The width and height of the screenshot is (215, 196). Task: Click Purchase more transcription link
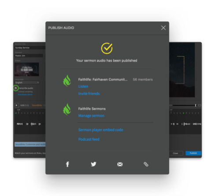tap(25, 95)
